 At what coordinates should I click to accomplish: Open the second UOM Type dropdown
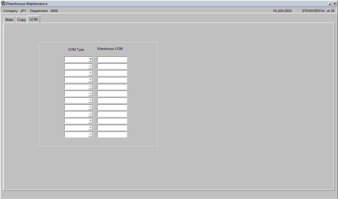click(90, 66)
